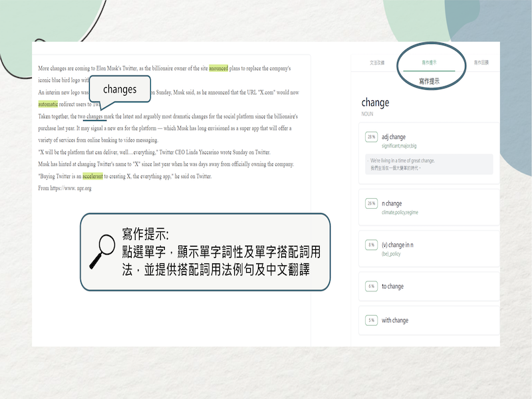This screenshot has height=399, width=532.
Task: Click the 5% frequency badge
Action: click(x=370, y=321)
